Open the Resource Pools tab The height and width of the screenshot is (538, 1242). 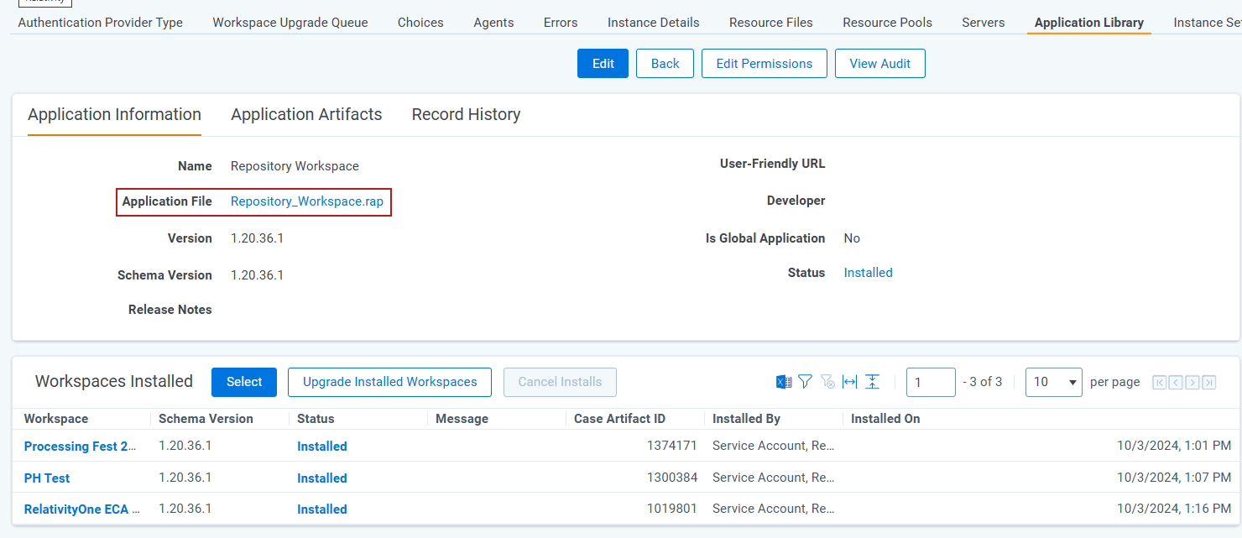888,23
